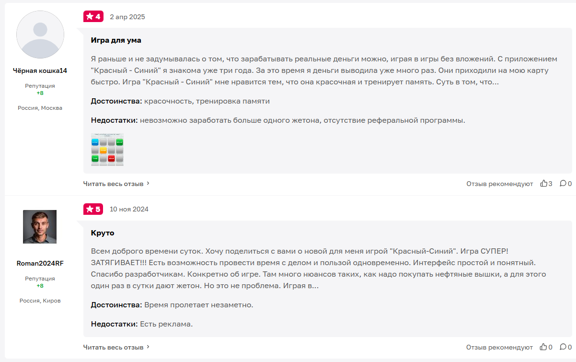The image size is (576, 362).
Task: Like Roman2024RF's review with thumbs-up
Action: tap(543, 347)
